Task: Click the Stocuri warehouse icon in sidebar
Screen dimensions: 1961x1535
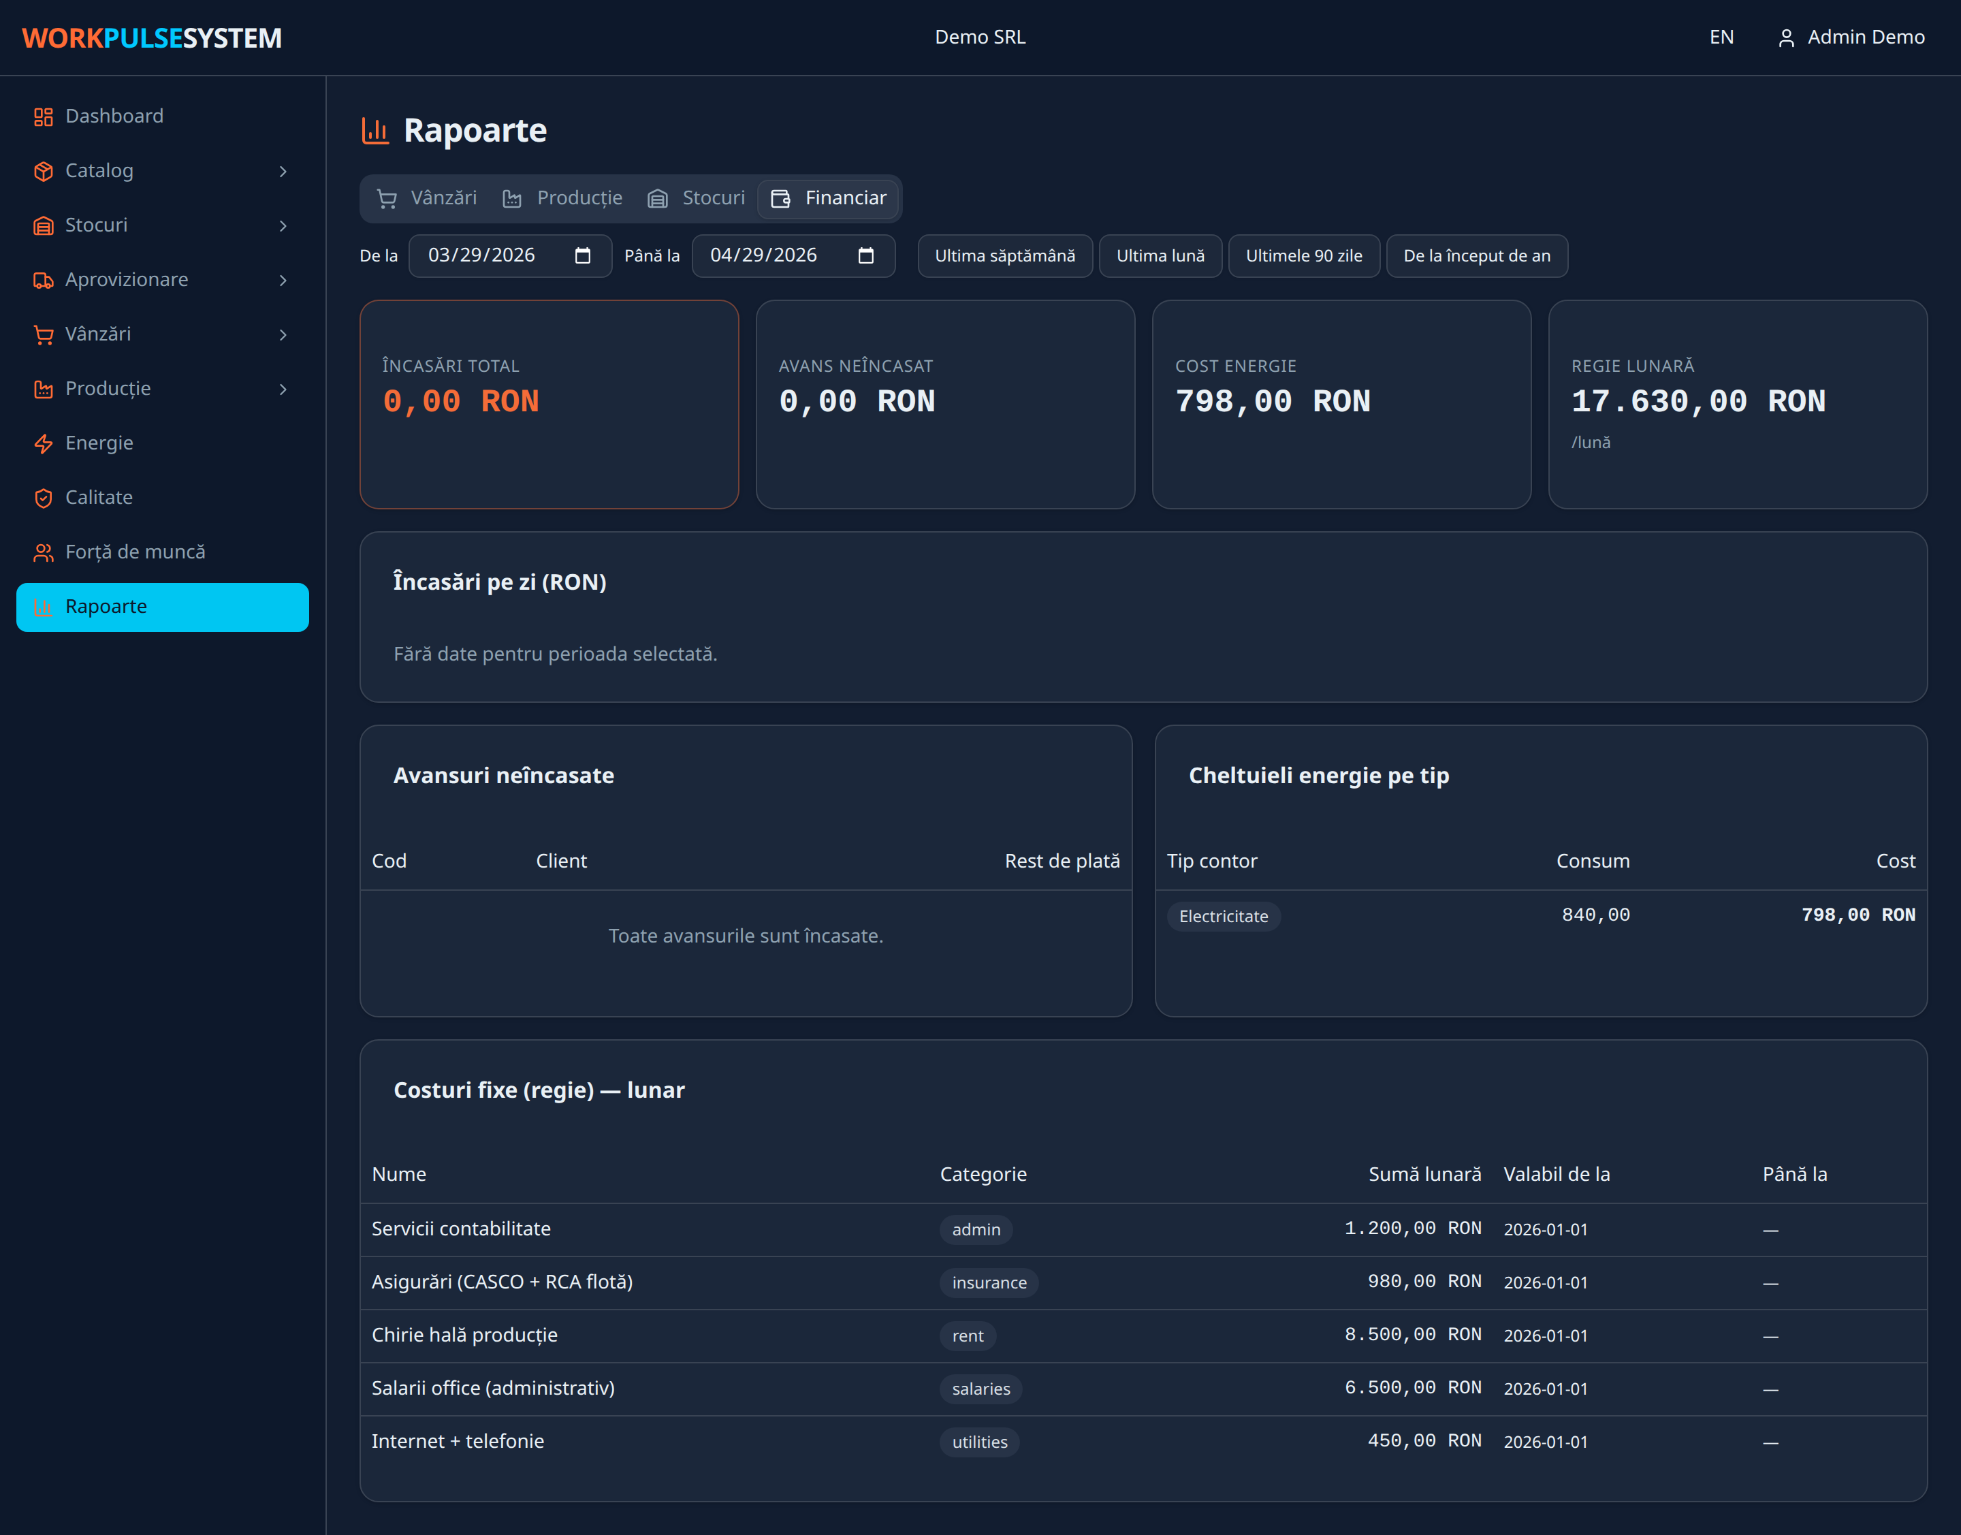Action: click(x=43, y=225)
